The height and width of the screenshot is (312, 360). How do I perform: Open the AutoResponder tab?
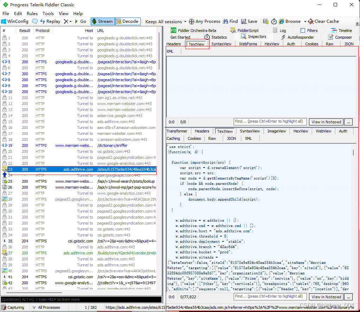pyautogui.click(x=298, y=37)
